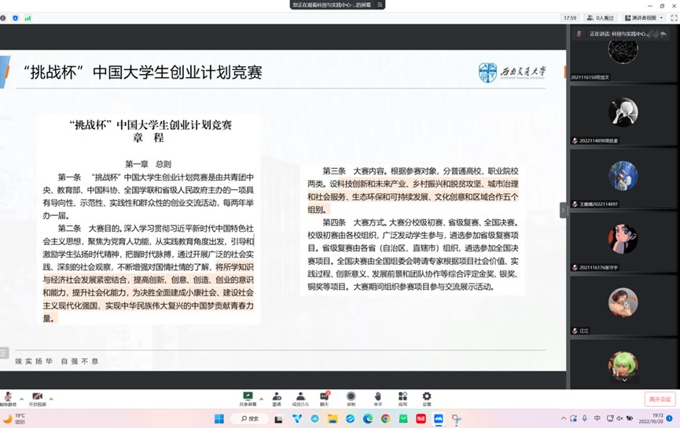This screenshot has width=680, height=428.
Task: Click the red Leave Meeting button
Action: point(660,400)
